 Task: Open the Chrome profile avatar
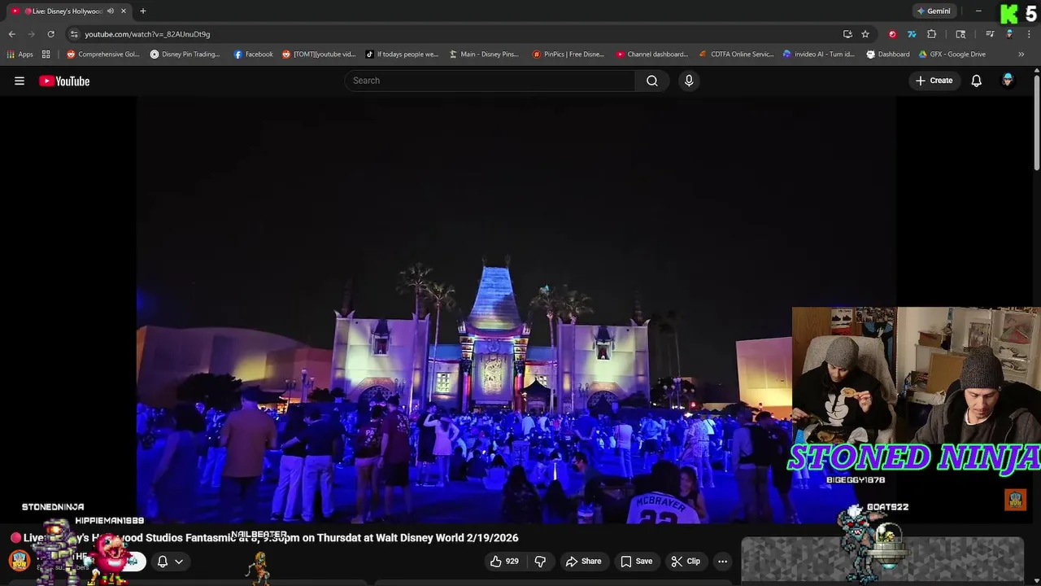[1009, 34]
